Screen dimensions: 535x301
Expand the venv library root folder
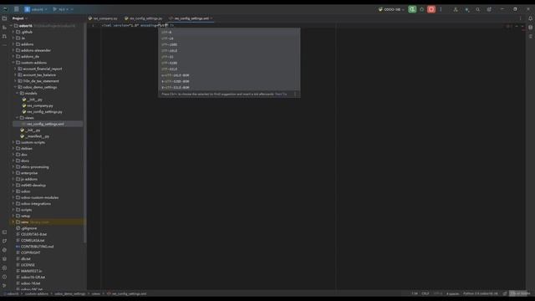13,222
